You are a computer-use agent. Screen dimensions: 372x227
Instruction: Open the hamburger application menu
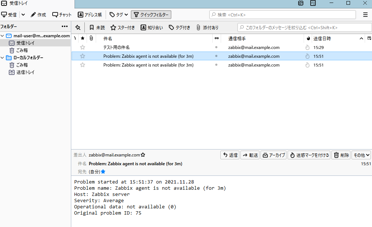[365, 15]
